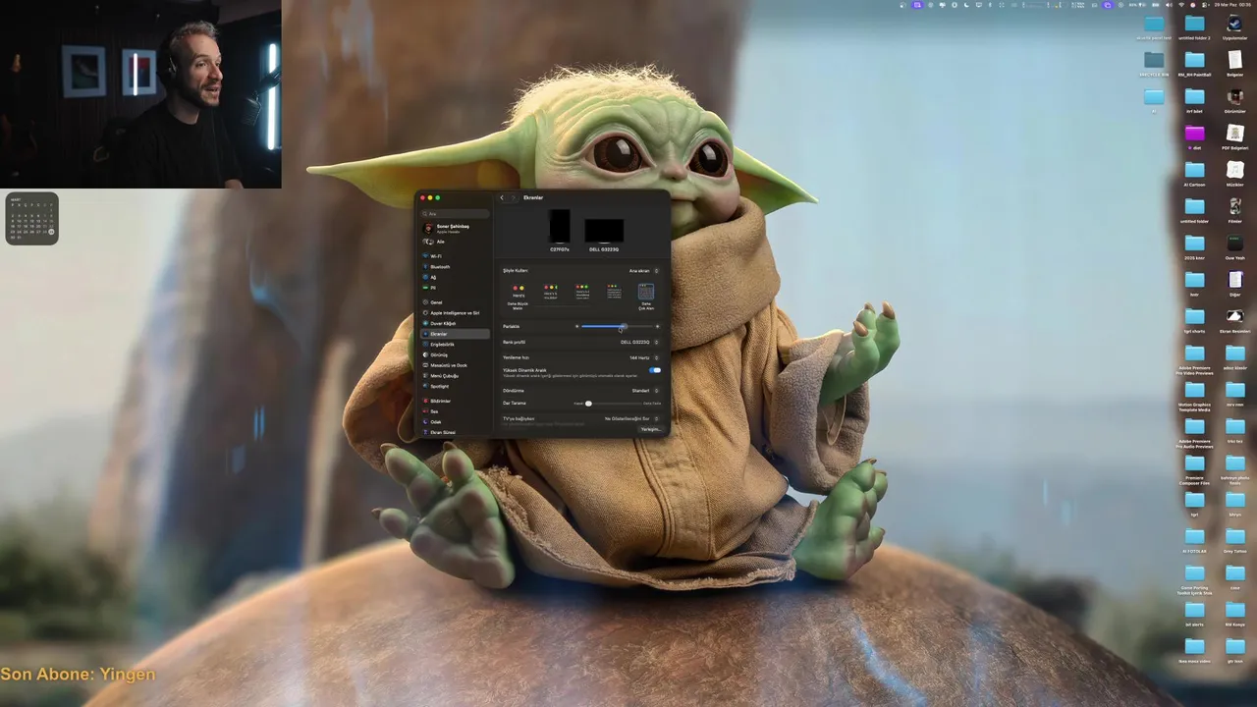1257x707 pixels.
Task: Open the Renk profili dropdown
Action: click(639, 342)
